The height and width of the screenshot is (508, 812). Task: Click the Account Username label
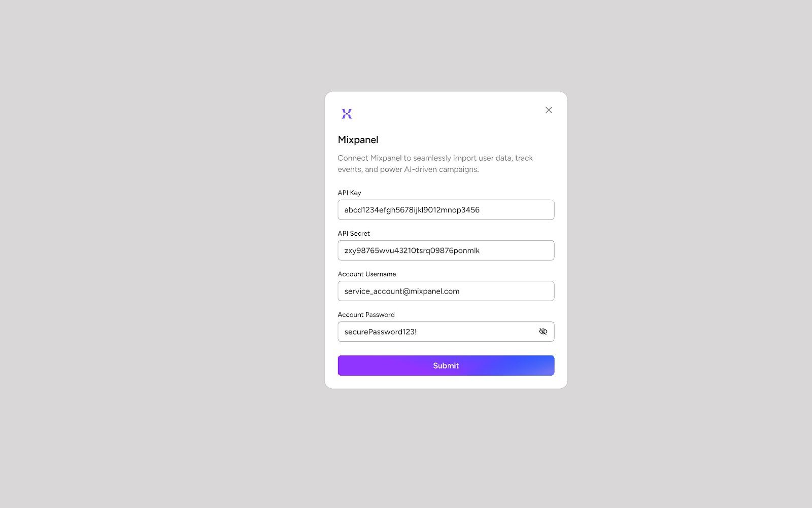[367, 274]
